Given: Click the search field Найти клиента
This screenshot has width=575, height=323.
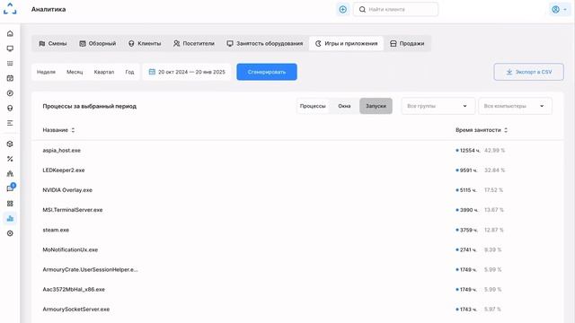Looking at the screenshot, I should (x=395, y=10).
